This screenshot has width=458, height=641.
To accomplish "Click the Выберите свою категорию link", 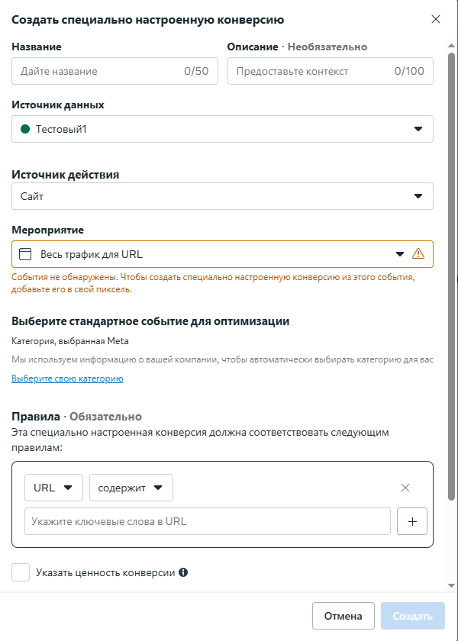I will [67, 378].
